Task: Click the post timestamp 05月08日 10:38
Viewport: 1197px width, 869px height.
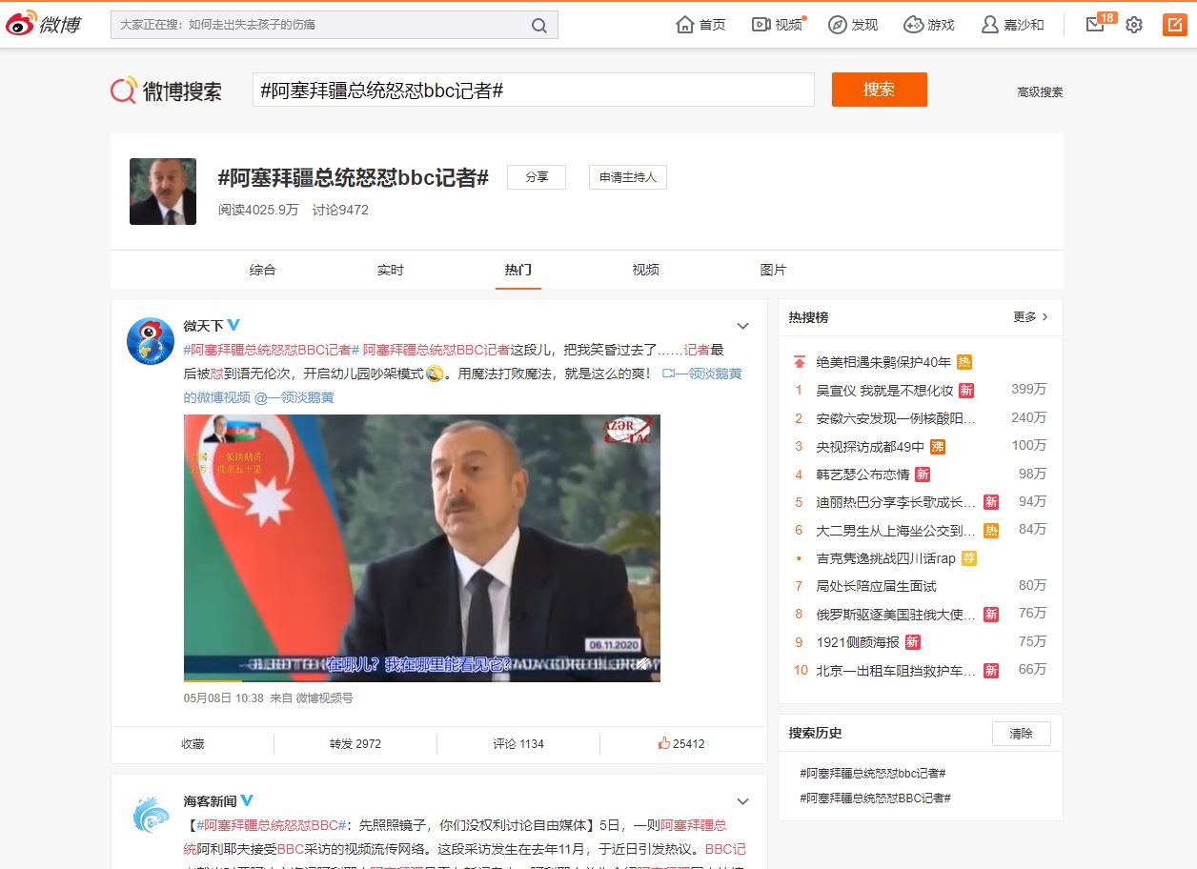Action: pyautogui.click(x=224, y=697)
